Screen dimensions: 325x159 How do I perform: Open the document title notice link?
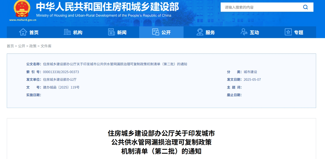tap(115, 64)
